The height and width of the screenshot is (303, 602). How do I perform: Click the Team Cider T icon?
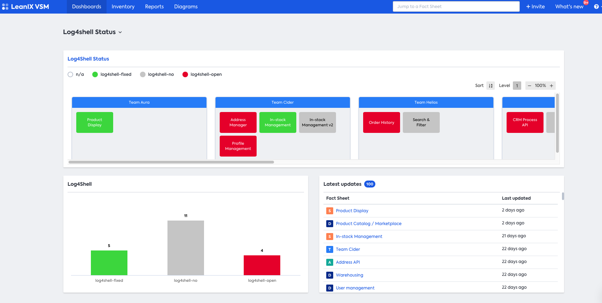pos(330,249)
